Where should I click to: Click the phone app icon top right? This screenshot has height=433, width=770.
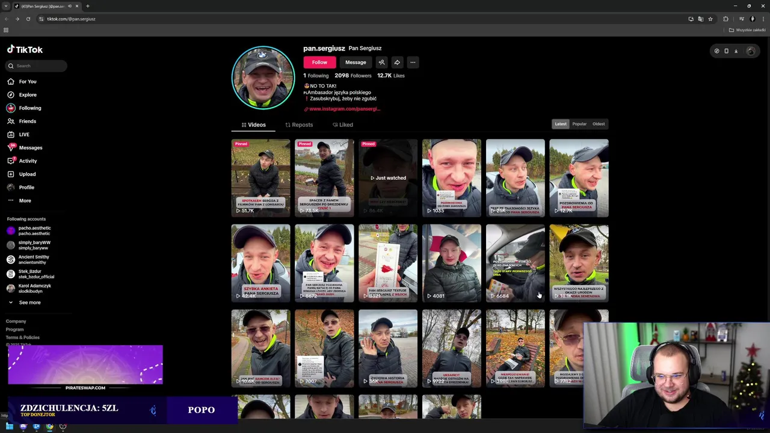tap(726, 51)
